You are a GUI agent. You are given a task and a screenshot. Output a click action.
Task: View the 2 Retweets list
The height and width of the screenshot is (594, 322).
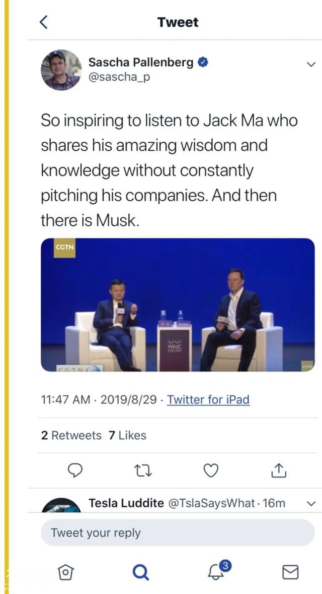[71, 435]
